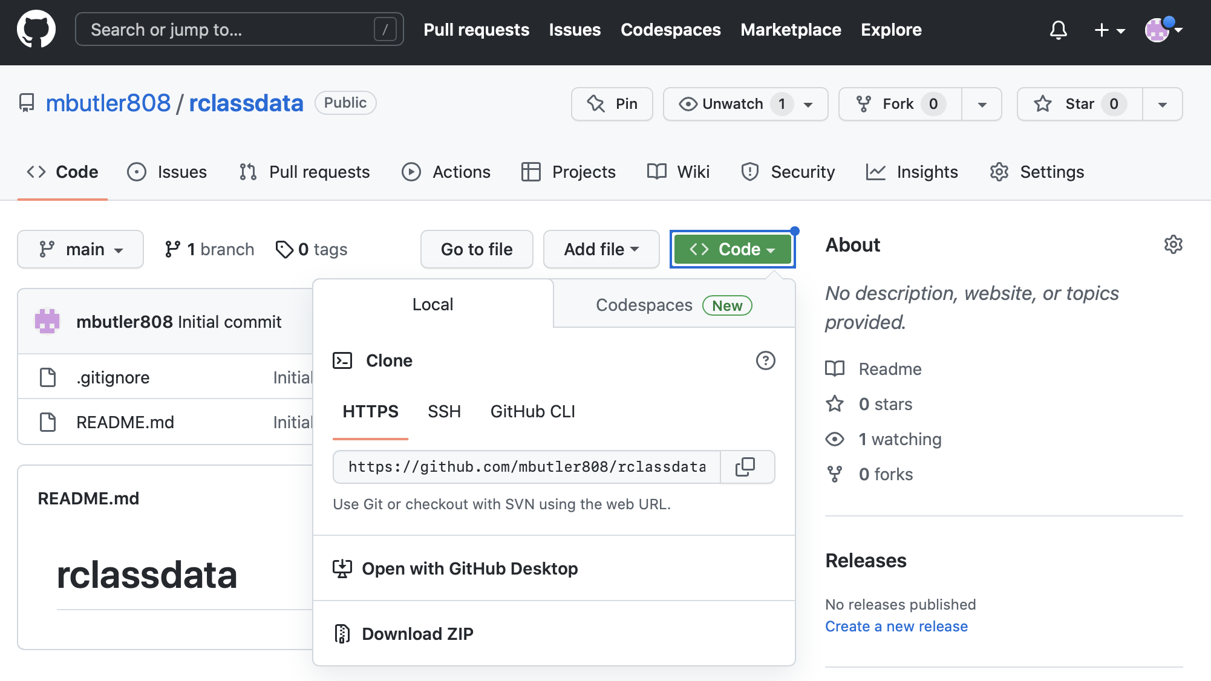The image size is (1211, 681).
Task: Click the GitHub logo home icon
Action: point(36,29)
